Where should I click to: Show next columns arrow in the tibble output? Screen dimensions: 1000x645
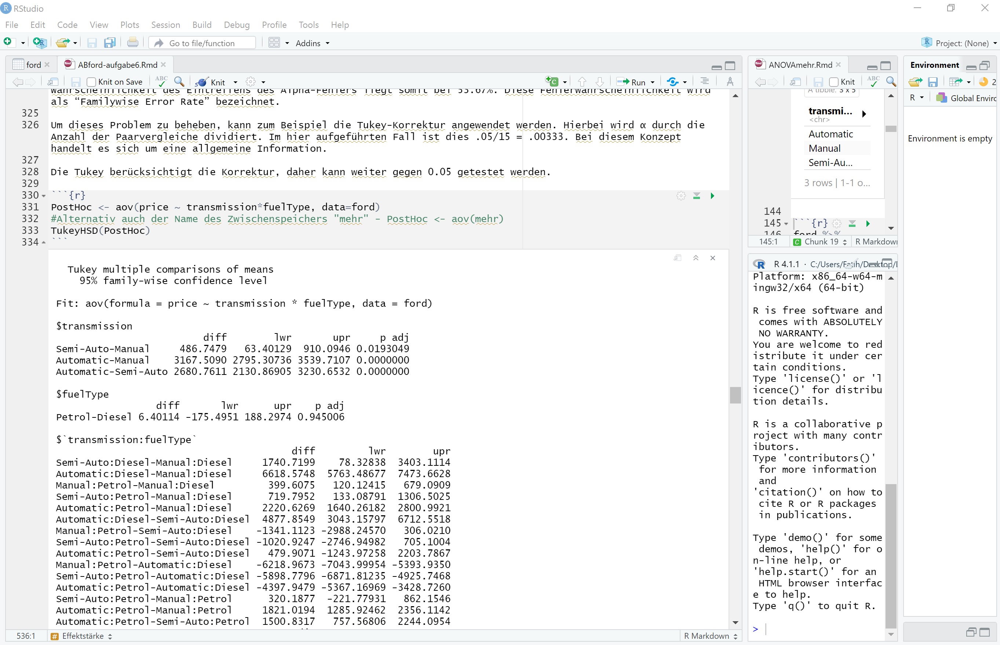pos(864,114)
